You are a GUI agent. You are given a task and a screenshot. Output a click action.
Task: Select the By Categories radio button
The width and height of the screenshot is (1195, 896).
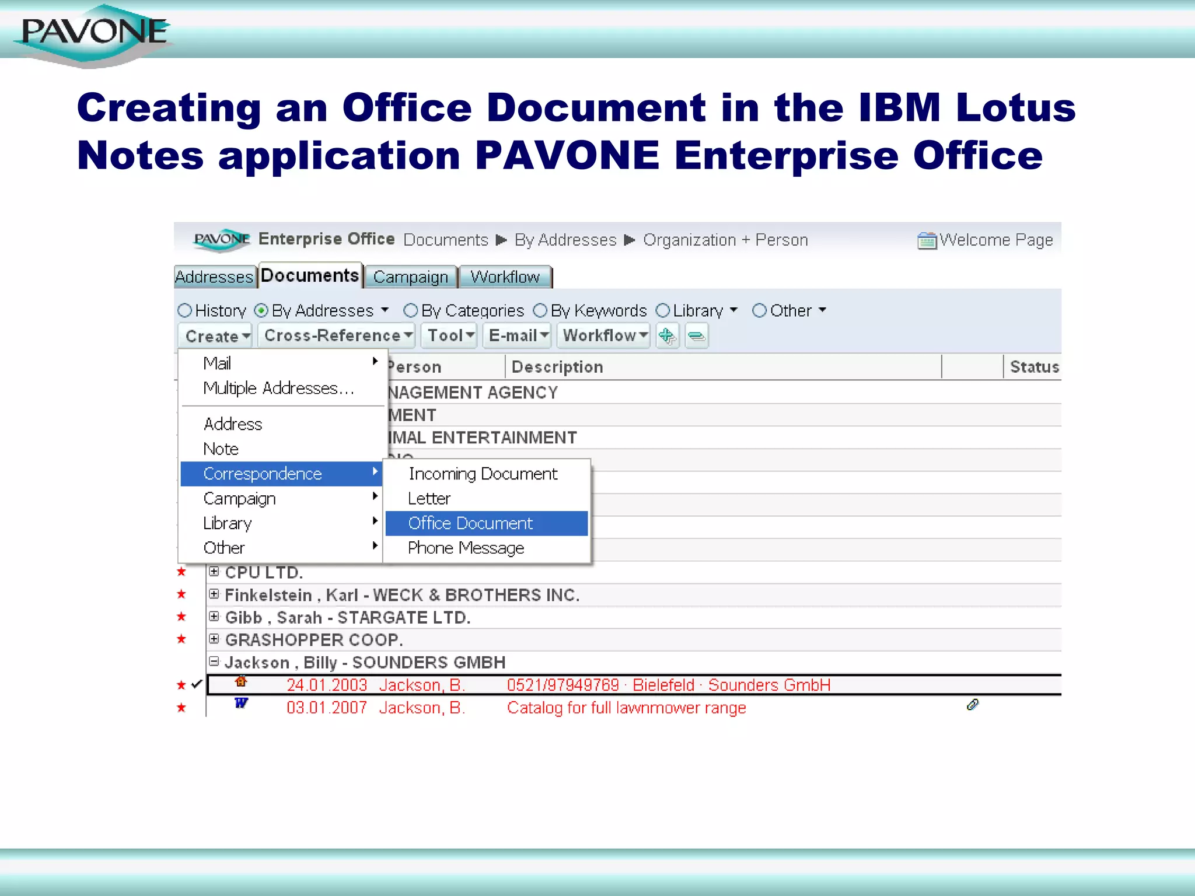[411, 310]
